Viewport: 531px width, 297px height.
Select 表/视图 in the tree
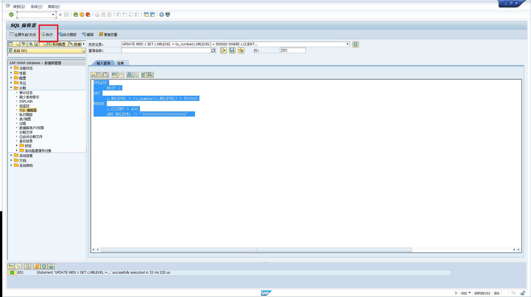tap(25, 119)
